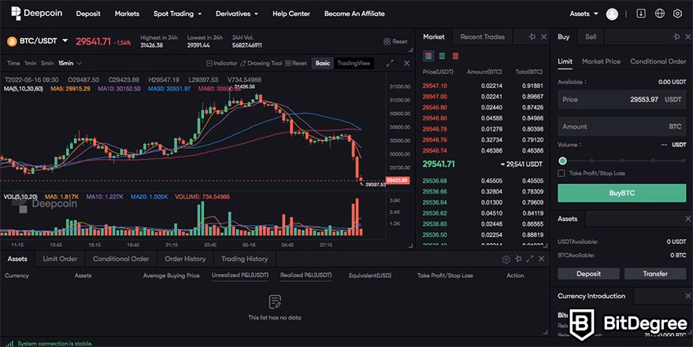
Task: Click the BuyBTC button
Action: (x=622, y=193)
